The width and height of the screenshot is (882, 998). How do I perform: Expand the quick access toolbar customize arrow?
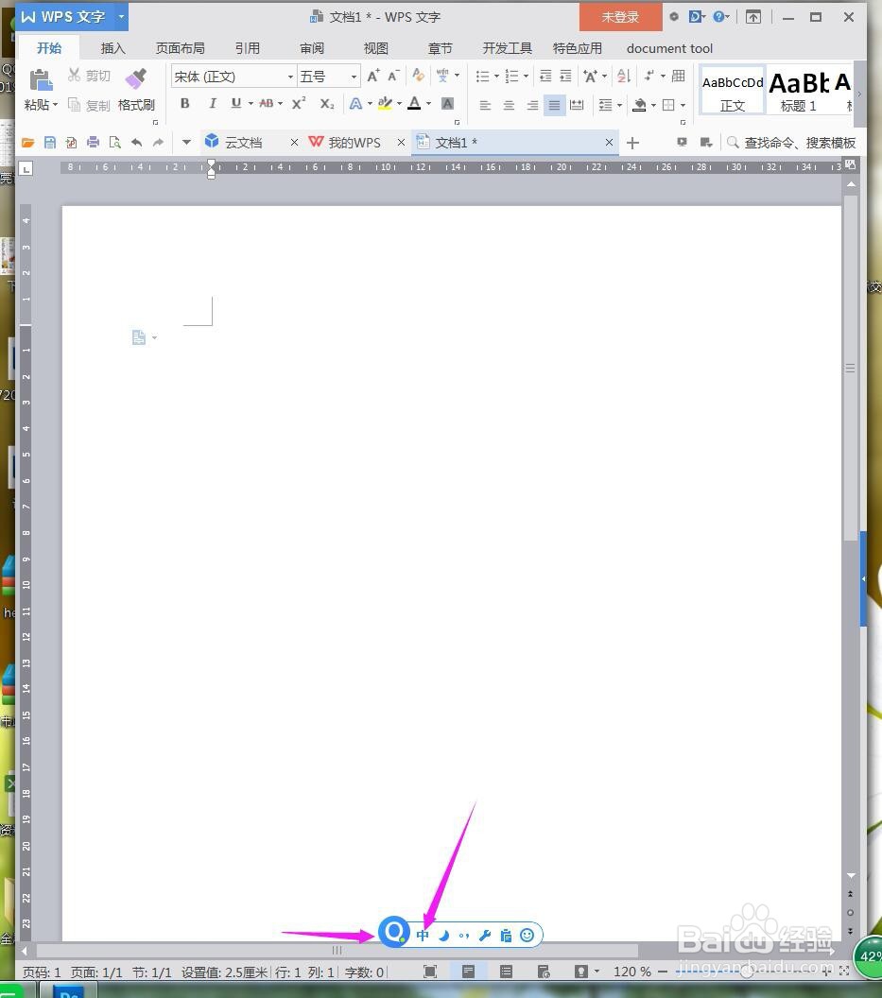click(x=186, y=143)
